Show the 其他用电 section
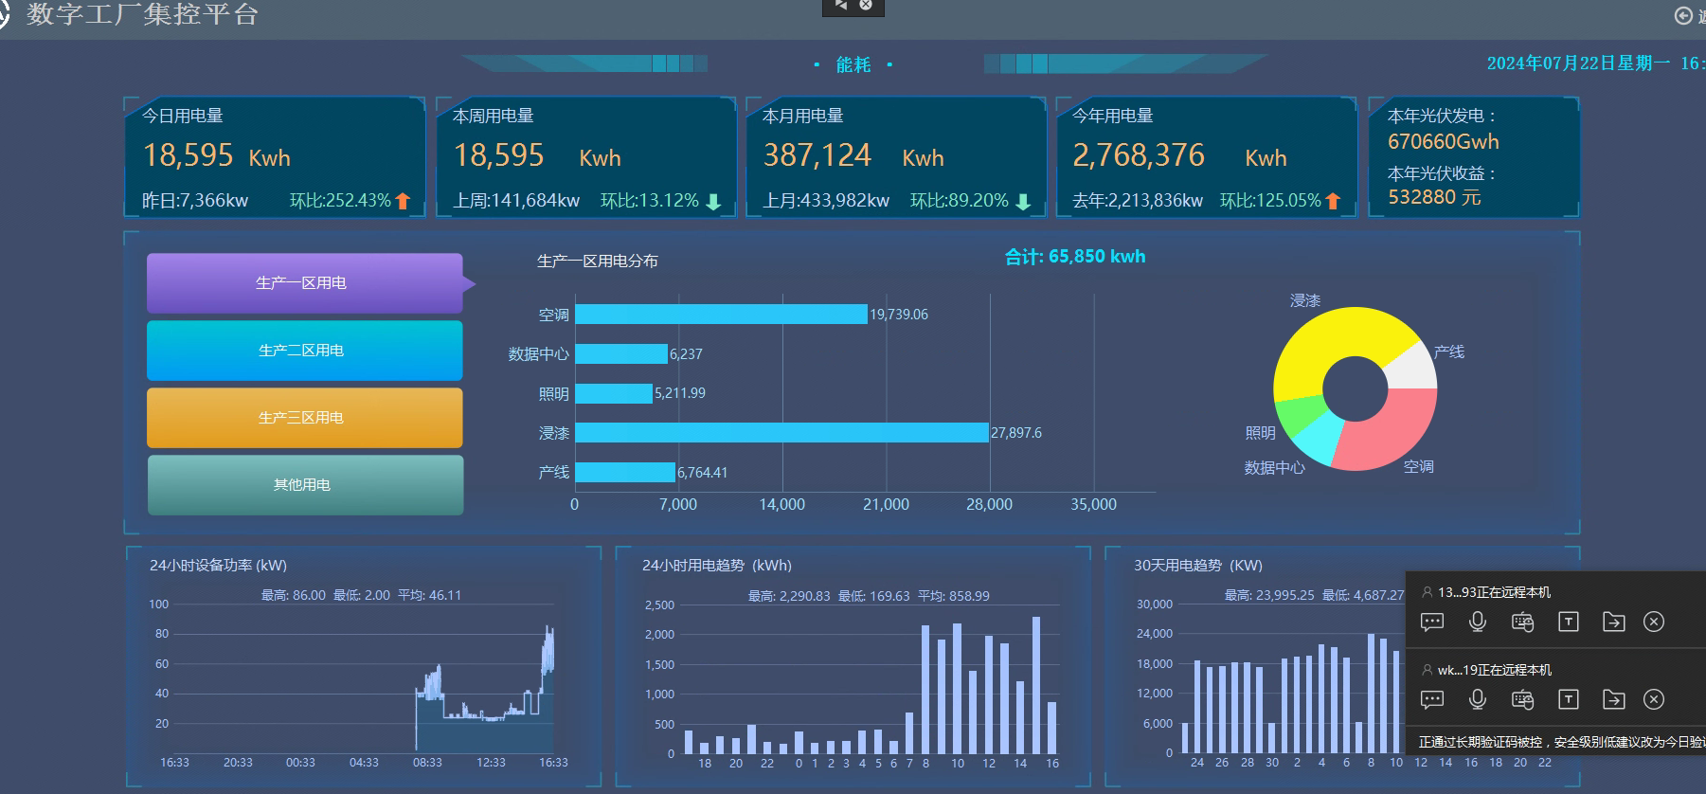The width and height of the screenshot is (1706, 794). [304, 485]
